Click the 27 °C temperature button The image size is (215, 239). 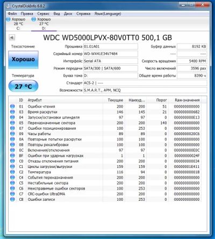[x=23, y=86]
